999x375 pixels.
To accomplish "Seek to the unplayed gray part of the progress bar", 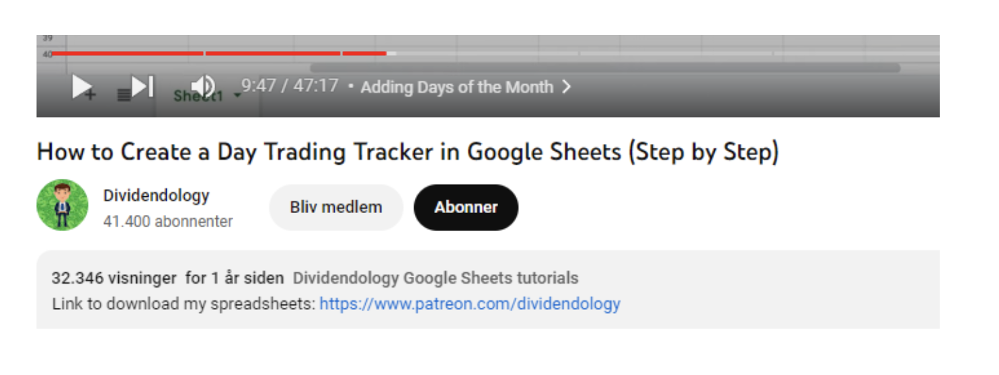I will pos(605,53).
